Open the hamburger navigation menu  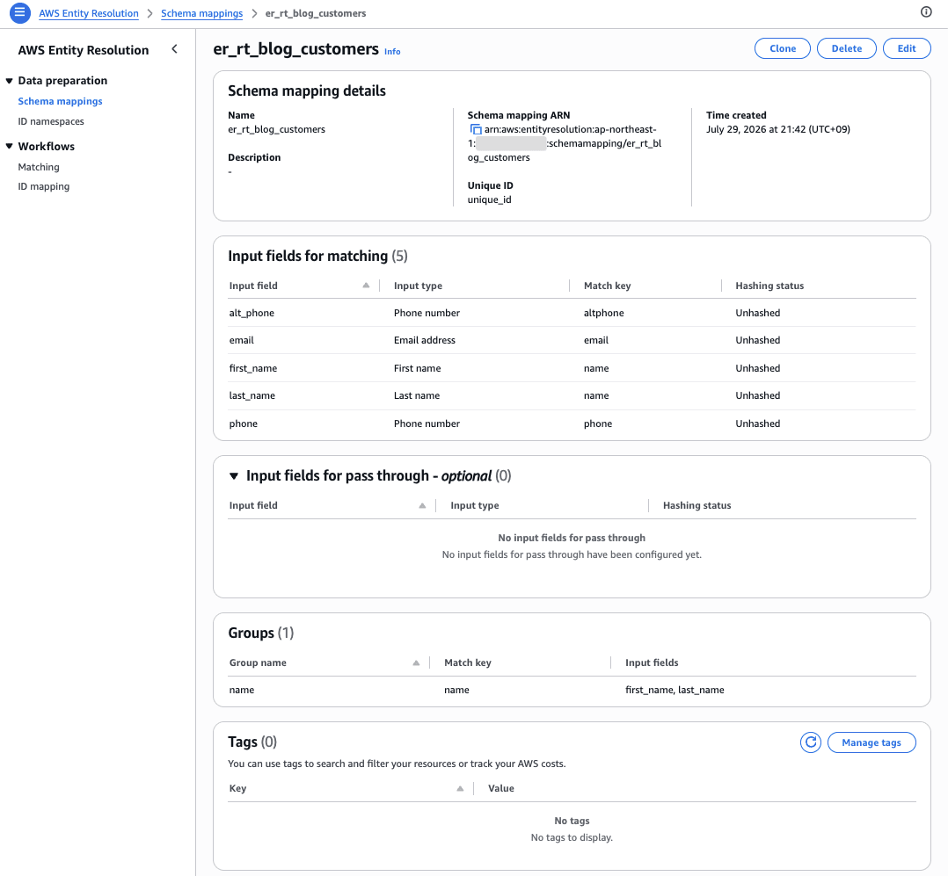click(19, 12)
